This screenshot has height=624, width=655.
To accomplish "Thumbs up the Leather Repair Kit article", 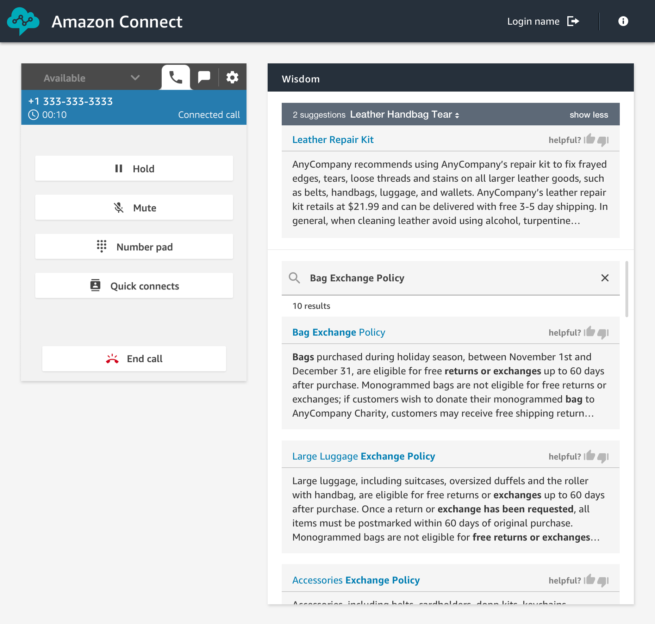I will coord(590,139).
